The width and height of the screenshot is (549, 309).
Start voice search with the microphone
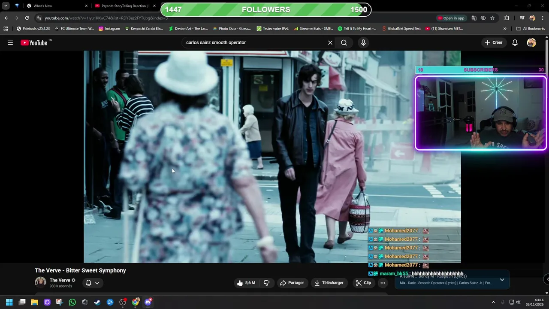363,42
